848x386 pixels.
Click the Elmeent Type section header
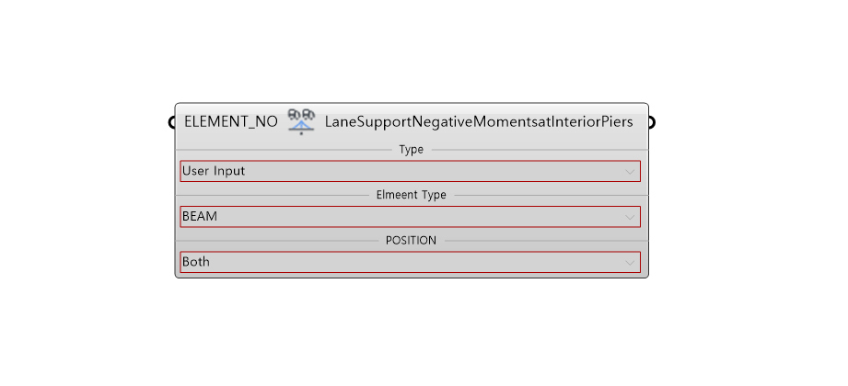click(x=411, y=195)
